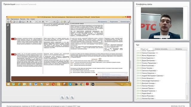Viewport: 191px width, 107px height.
Task: Open the Файл menu in Adobe Reader
Action: coord(8,19)
